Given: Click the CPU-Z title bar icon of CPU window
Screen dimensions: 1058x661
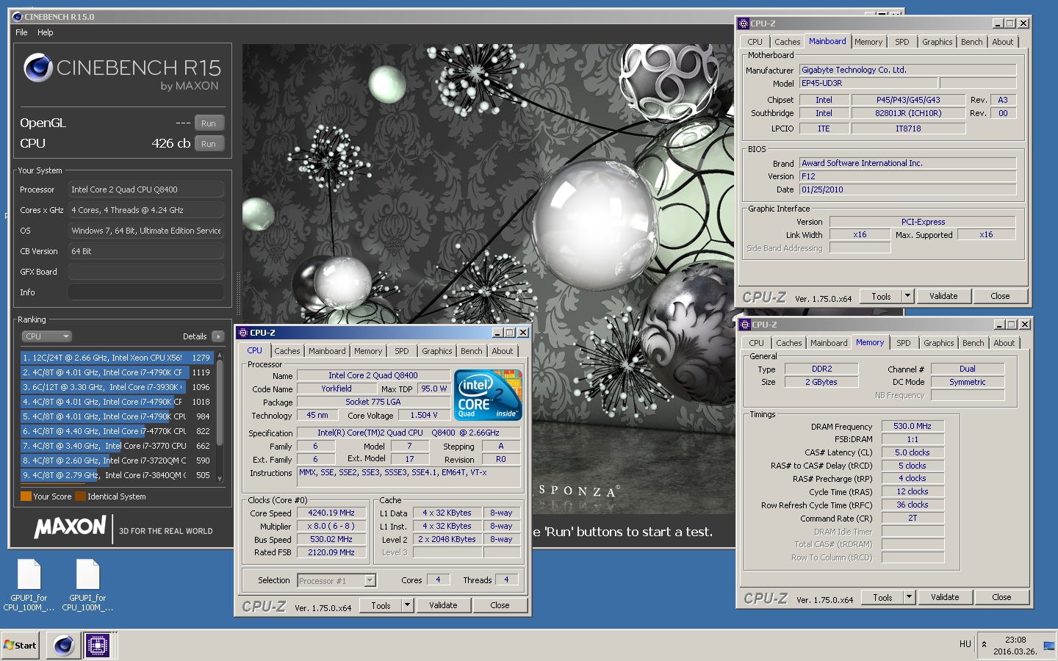Looking at the screenshot, I should click(x=243, y=333).
